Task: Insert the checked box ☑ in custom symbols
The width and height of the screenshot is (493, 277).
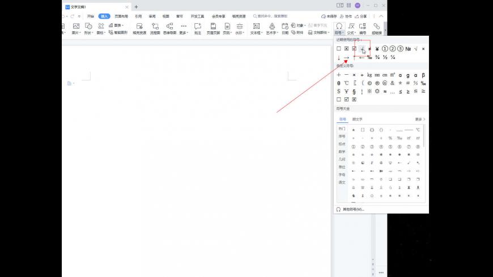Action: (346, 99)
